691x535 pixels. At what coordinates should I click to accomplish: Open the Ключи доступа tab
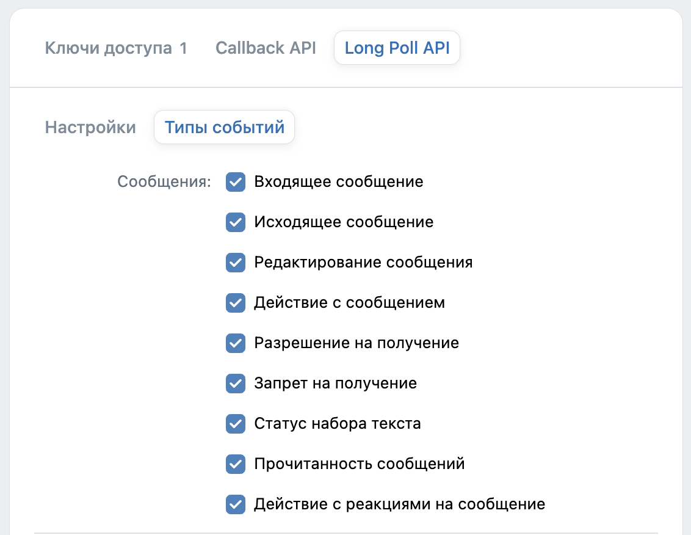pyautogui.click(x=116, y=48)
